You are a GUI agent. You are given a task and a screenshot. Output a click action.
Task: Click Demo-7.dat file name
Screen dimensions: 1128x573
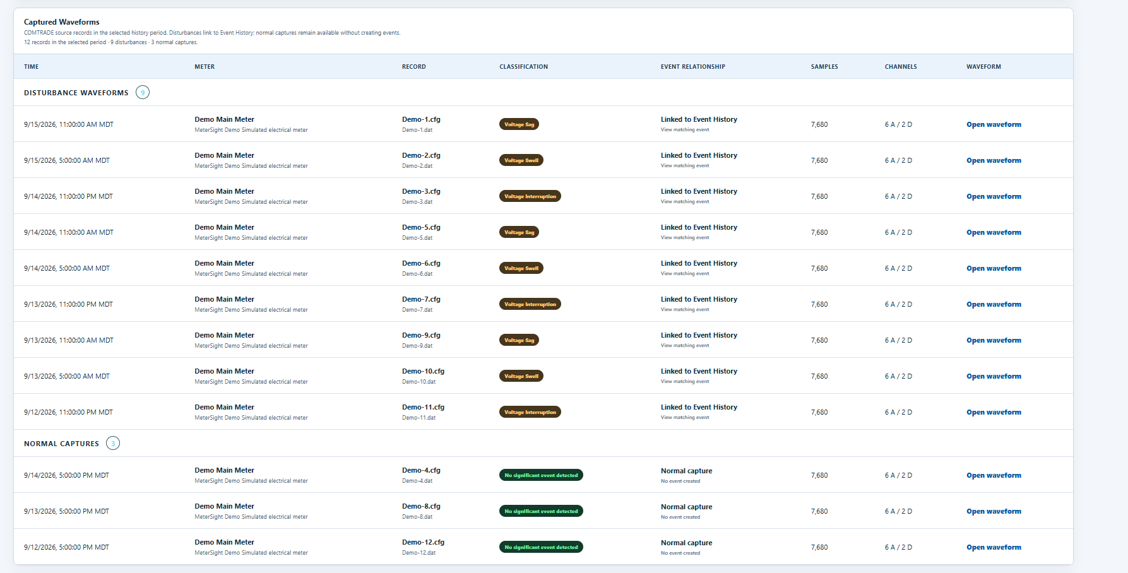[x=417, y=310]
